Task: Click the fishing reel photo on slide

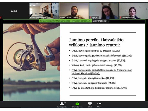Action: [31, 62]
